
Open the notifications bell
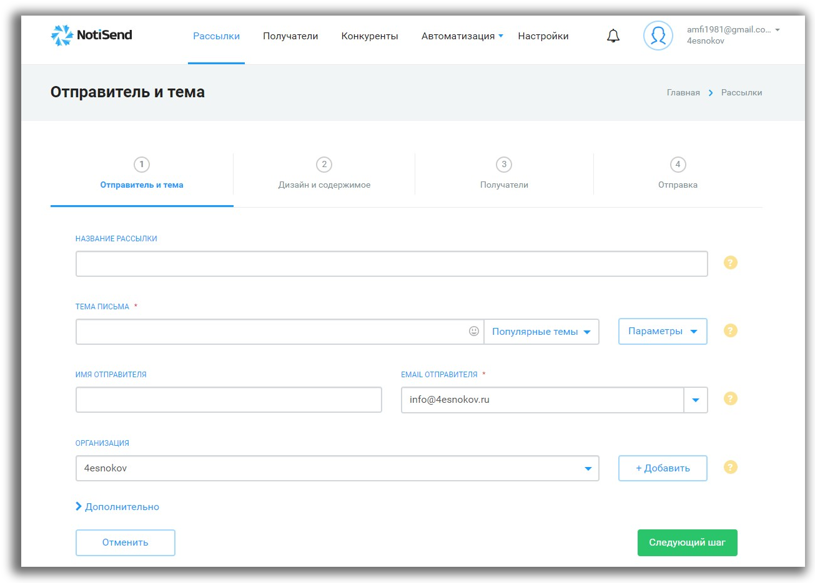(x=613, y=36)
